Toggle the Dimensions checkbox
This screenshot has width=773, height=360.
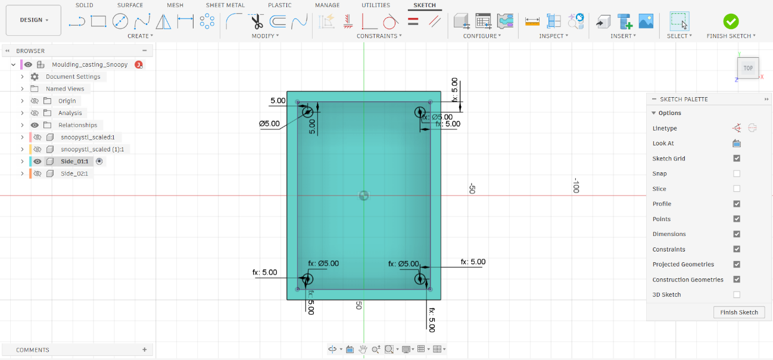[737, 234]
